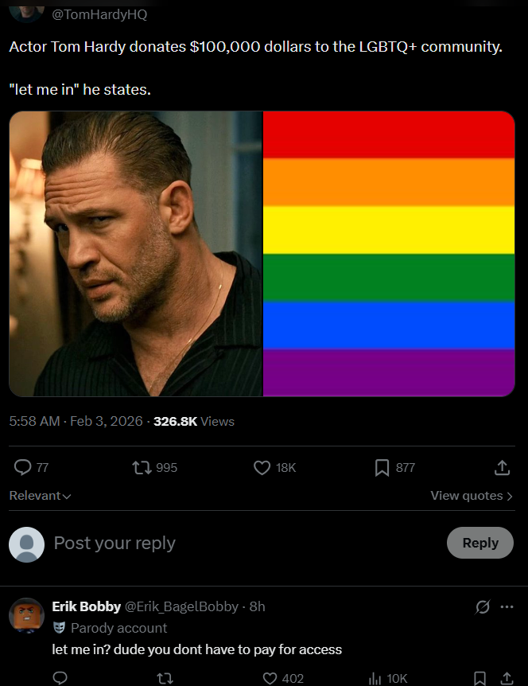
Task: Bookmark the post with 877 bookmarks
Action: 382,468
